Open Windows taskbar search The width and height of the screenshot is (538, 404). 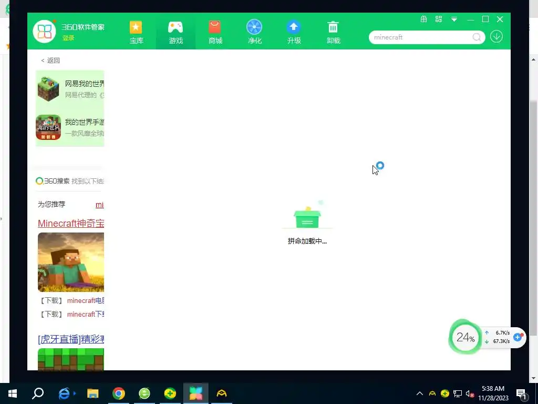38,393
